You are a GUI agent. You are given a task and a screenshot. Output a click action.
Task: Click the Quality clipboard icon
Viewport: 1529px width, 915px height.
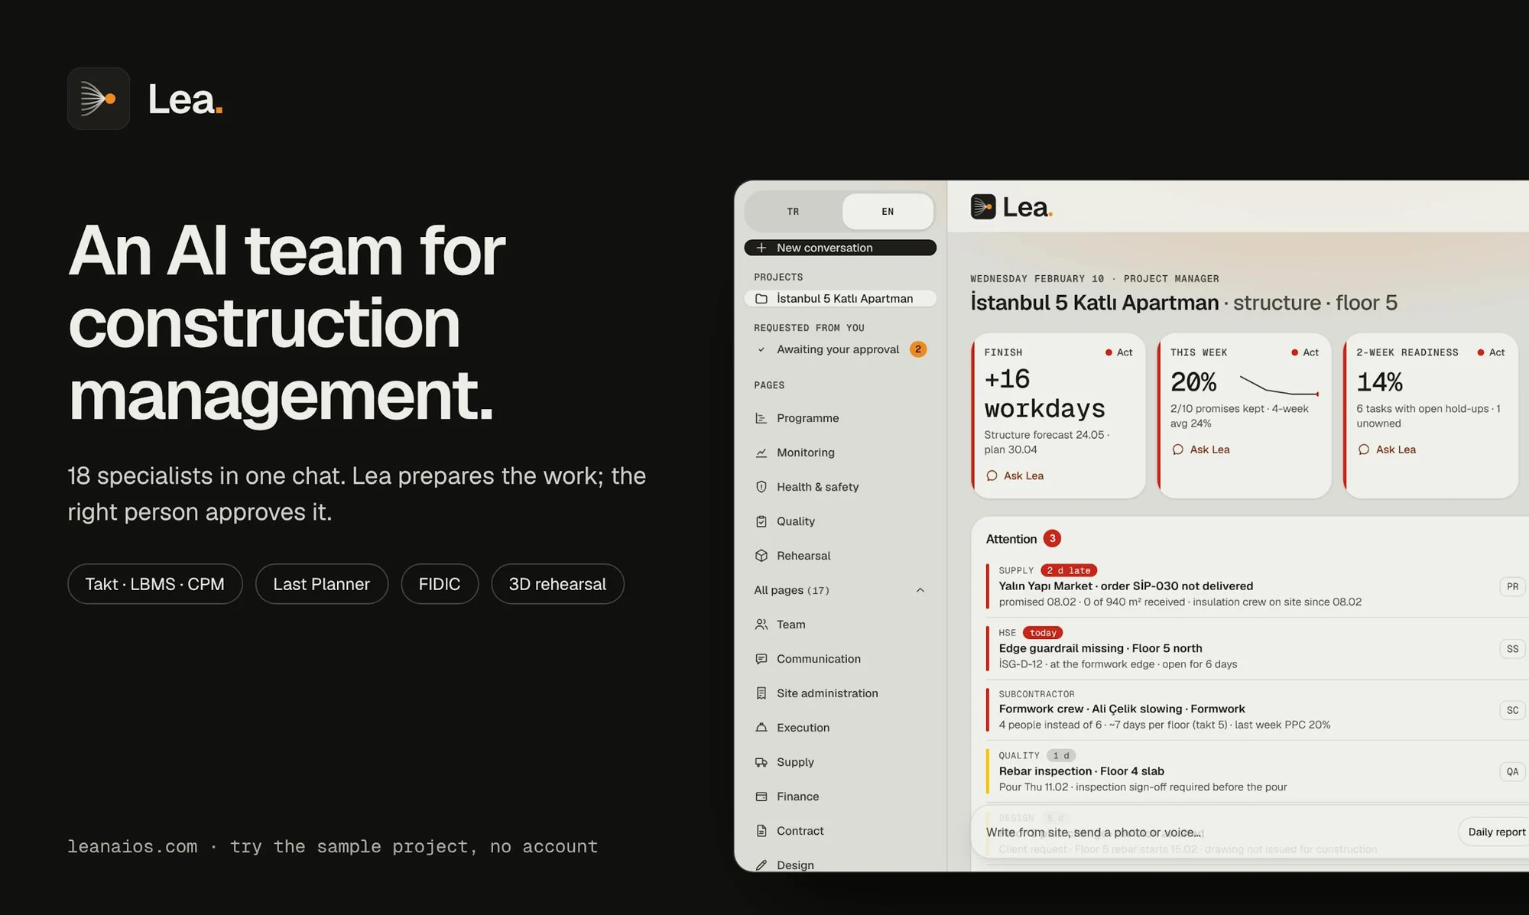click(761, 521)
